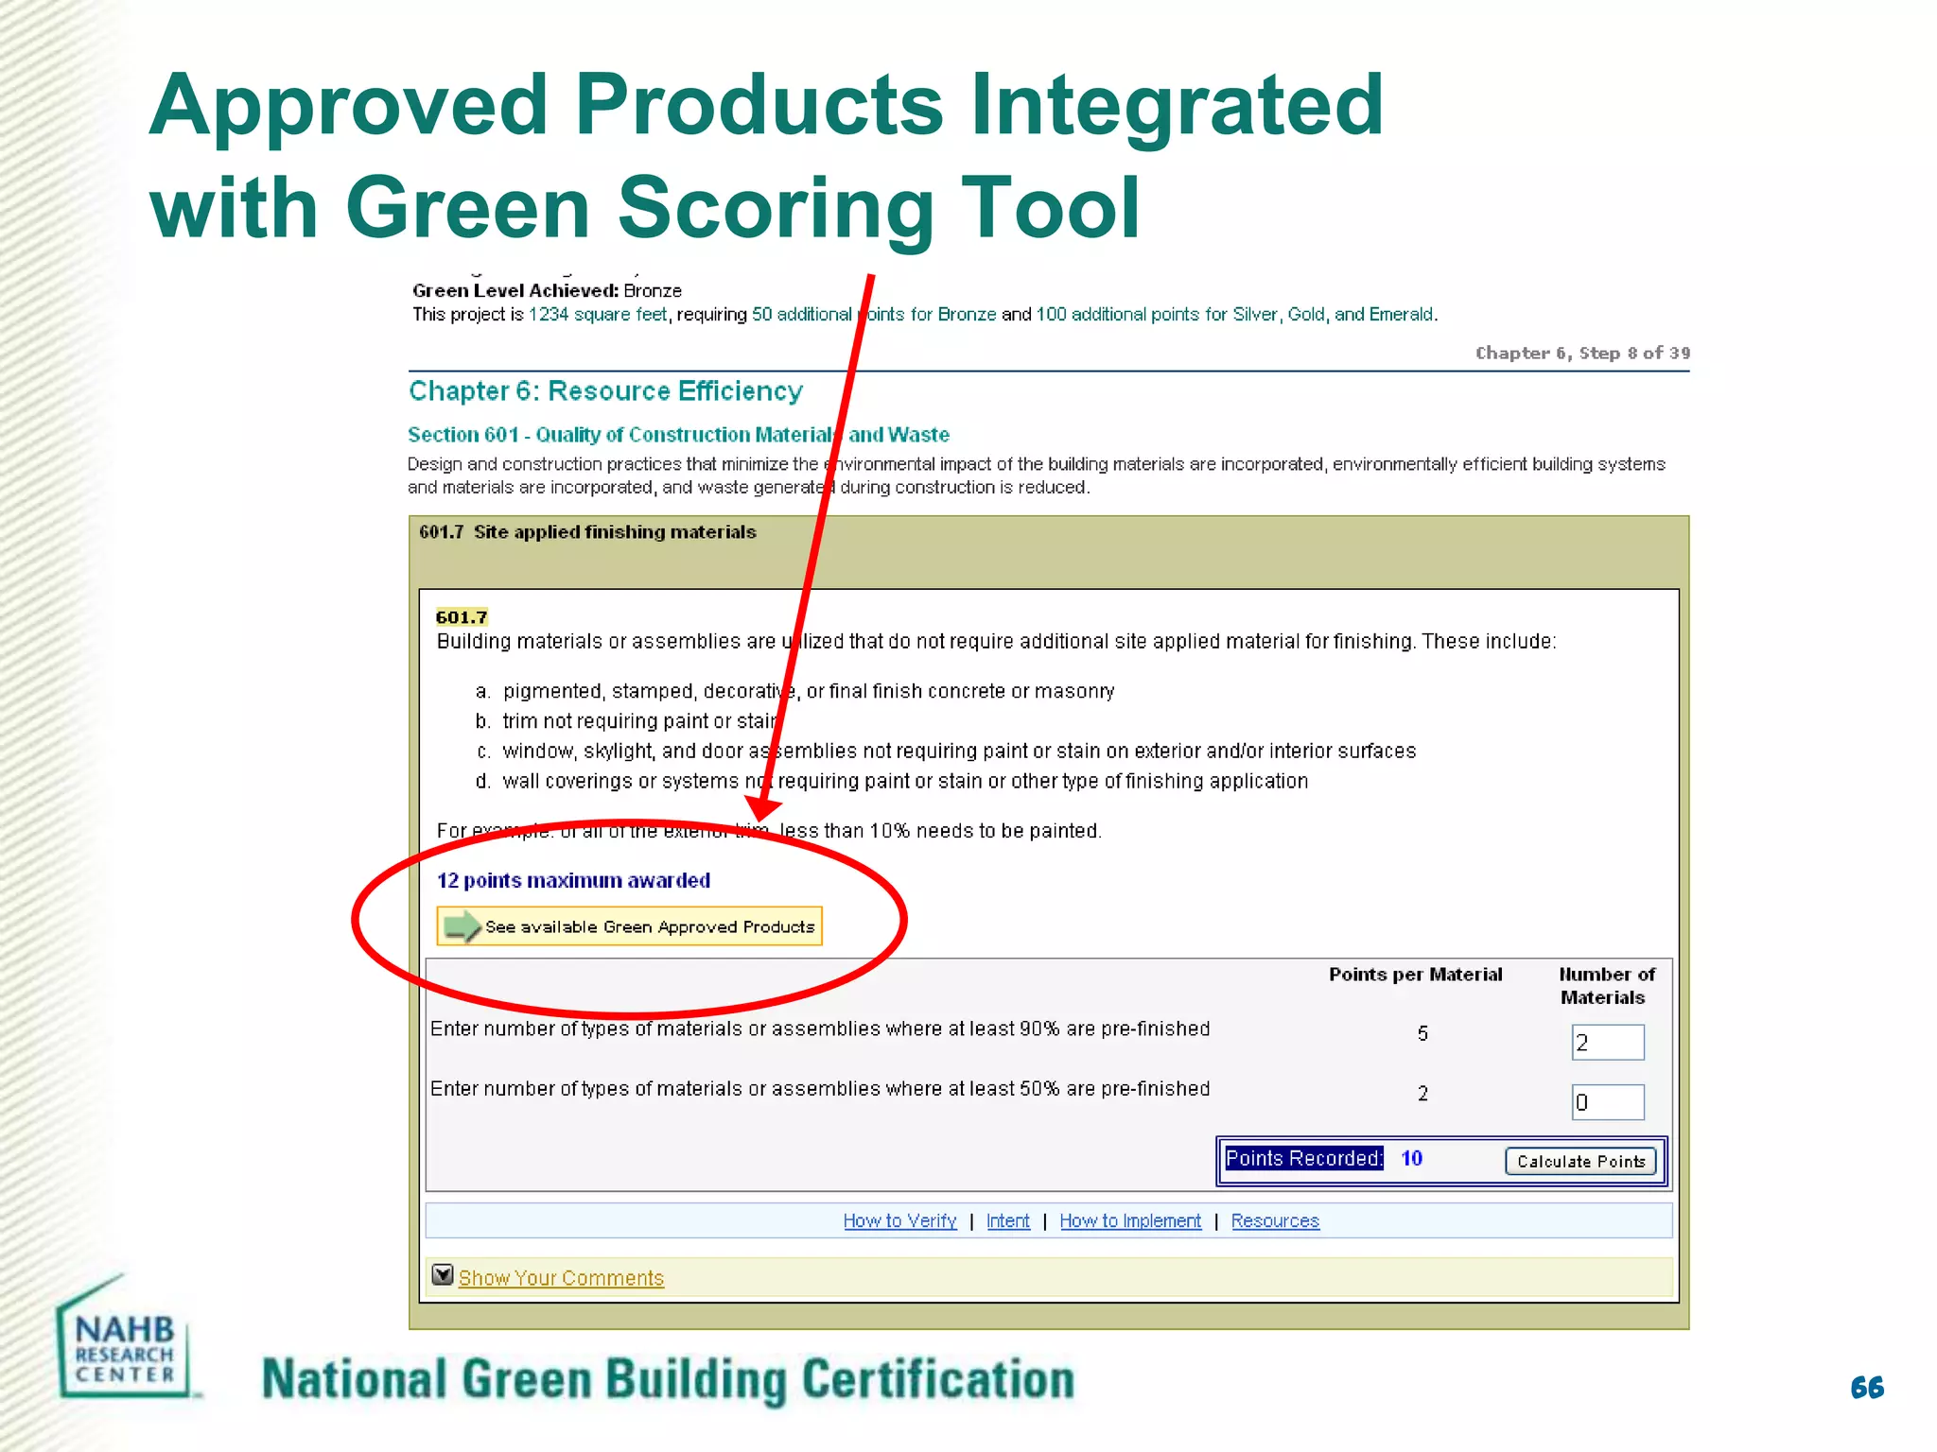
Task: Click 'Chapter 6, Step 8 of 39' text
Action: tap(1582, 353)
